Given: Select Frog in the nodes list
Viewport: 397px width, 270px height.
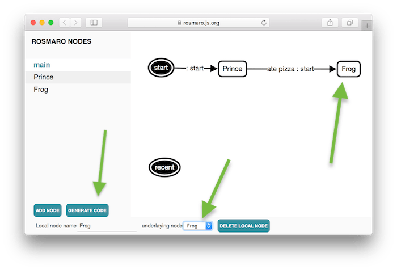Looking at the screenshot, I should pos(78,90).
